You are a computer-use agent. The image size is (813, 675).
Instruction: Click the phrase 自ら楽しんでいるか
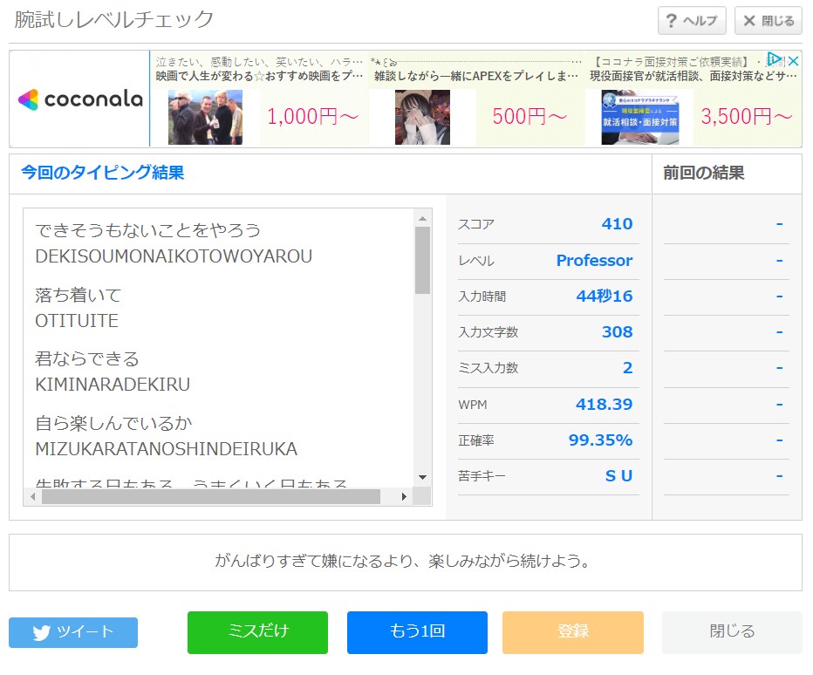pos(113,423)
